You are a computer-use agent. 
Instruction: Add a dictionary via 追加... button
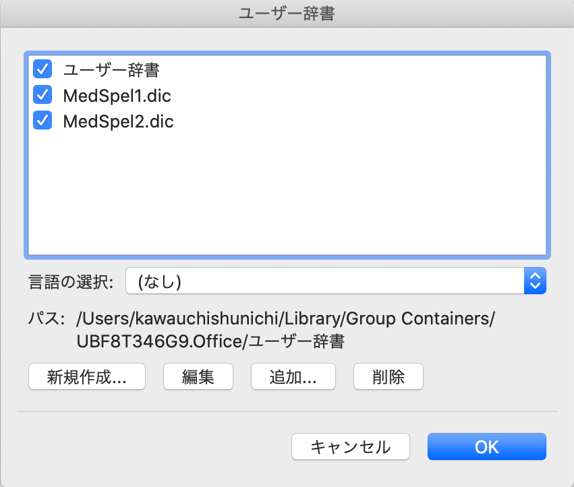(x=293, y=376)
